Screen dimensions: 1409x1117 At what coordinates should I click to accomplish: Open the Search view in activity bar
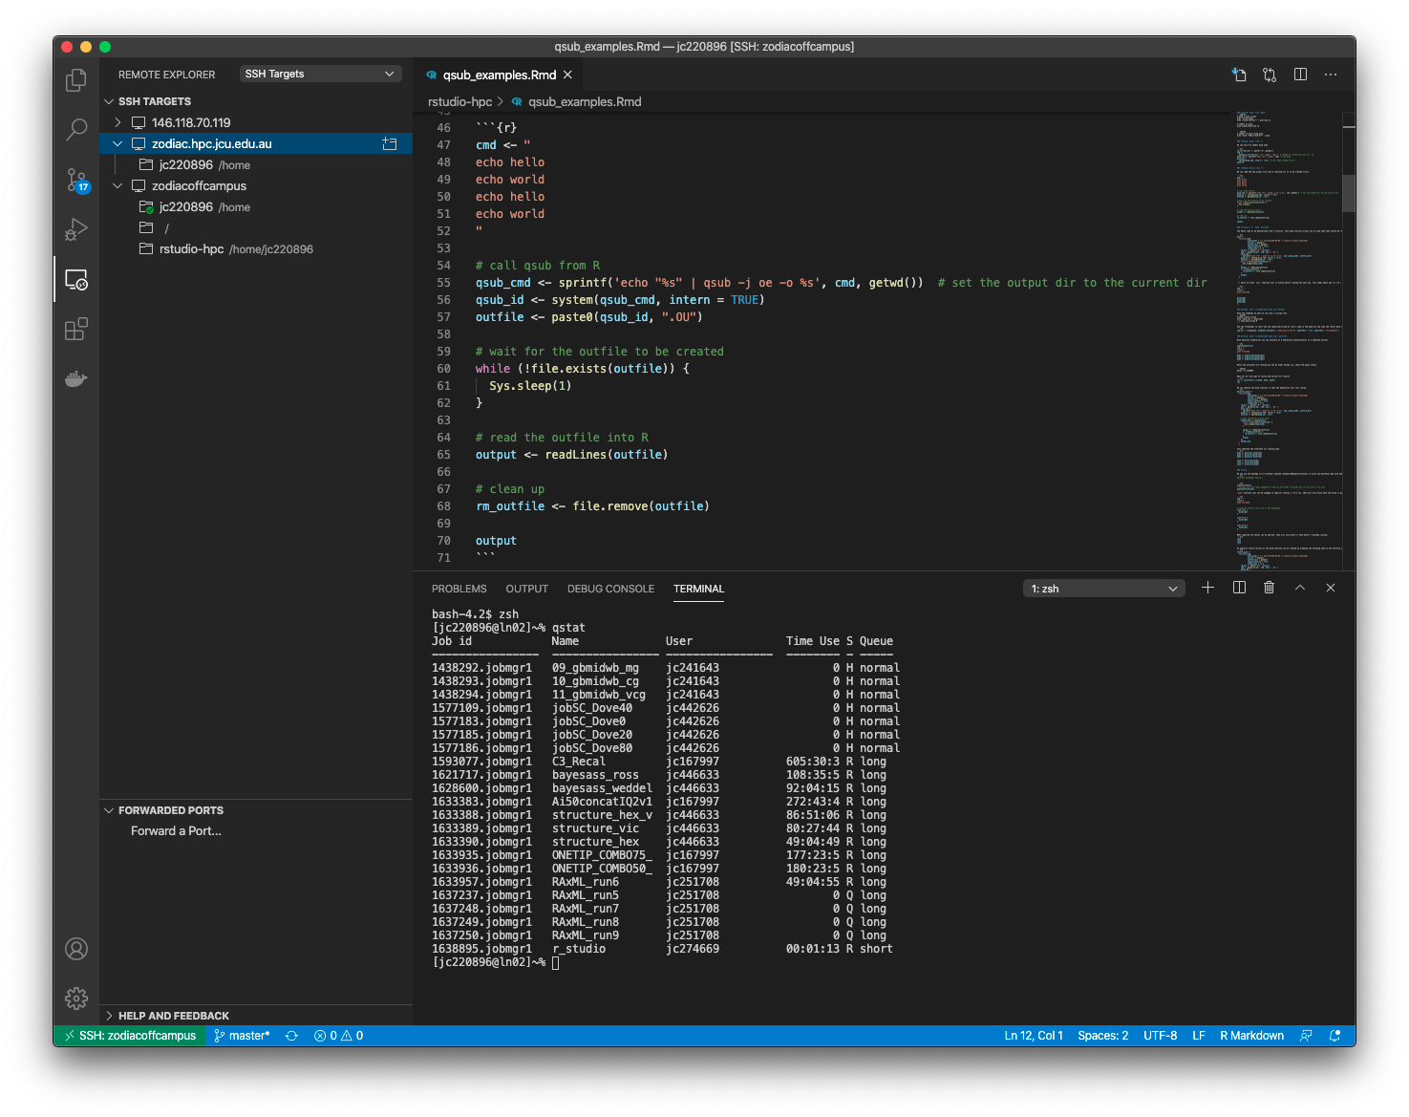click(76, 130)
